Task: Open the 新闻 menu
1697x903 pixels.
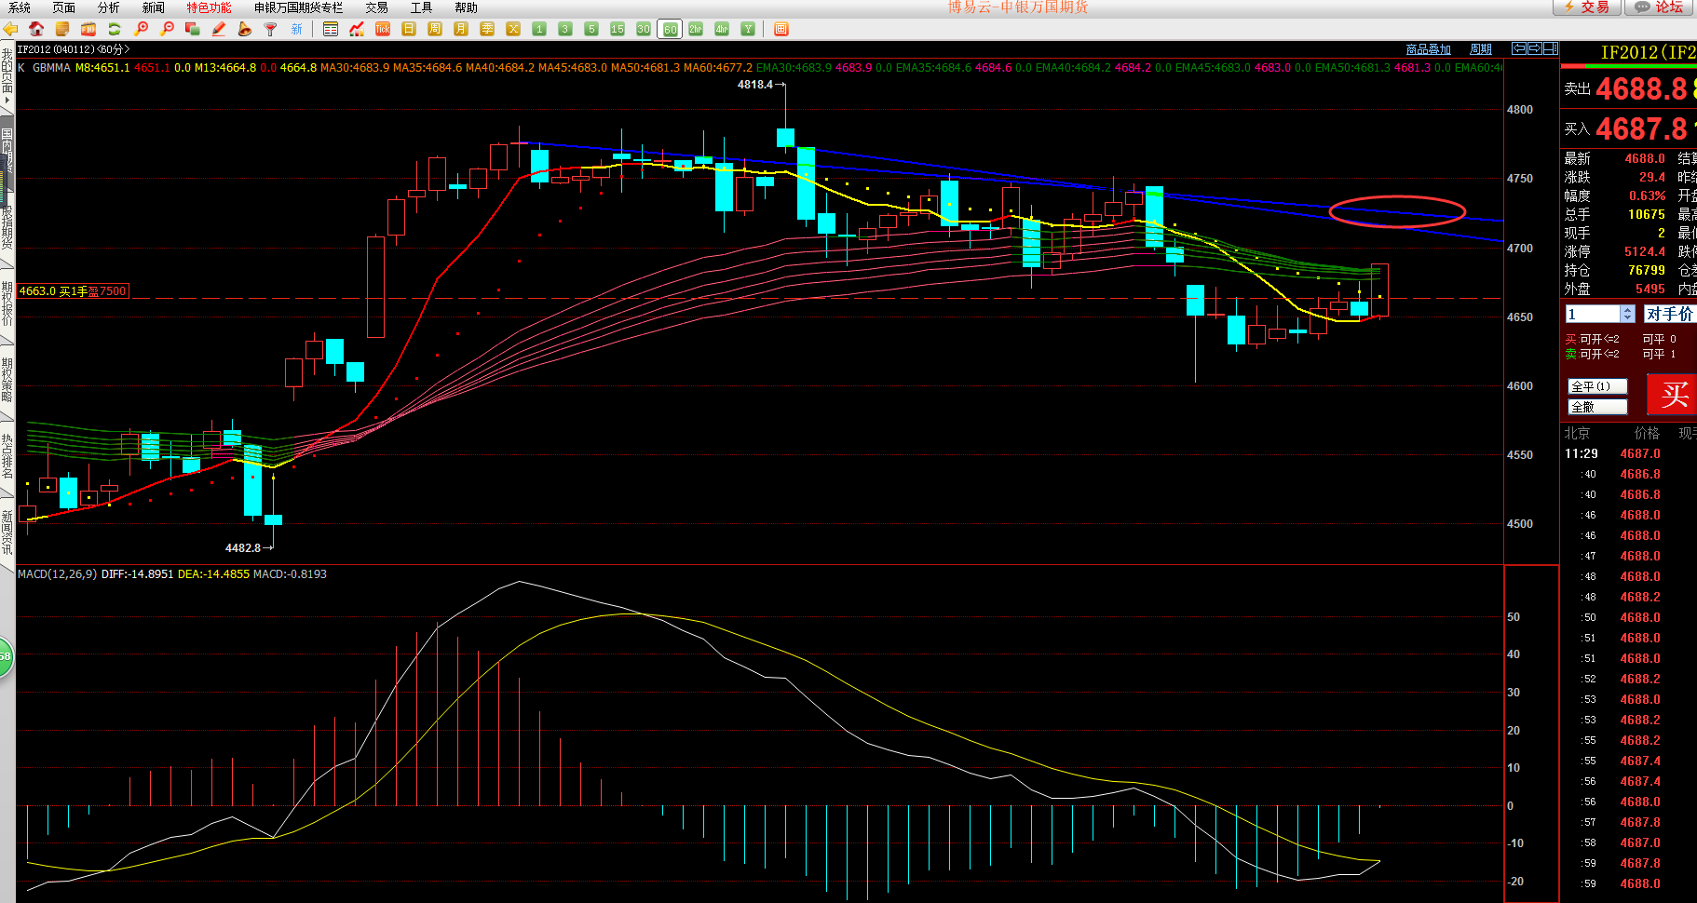Action: pos(154,7)
